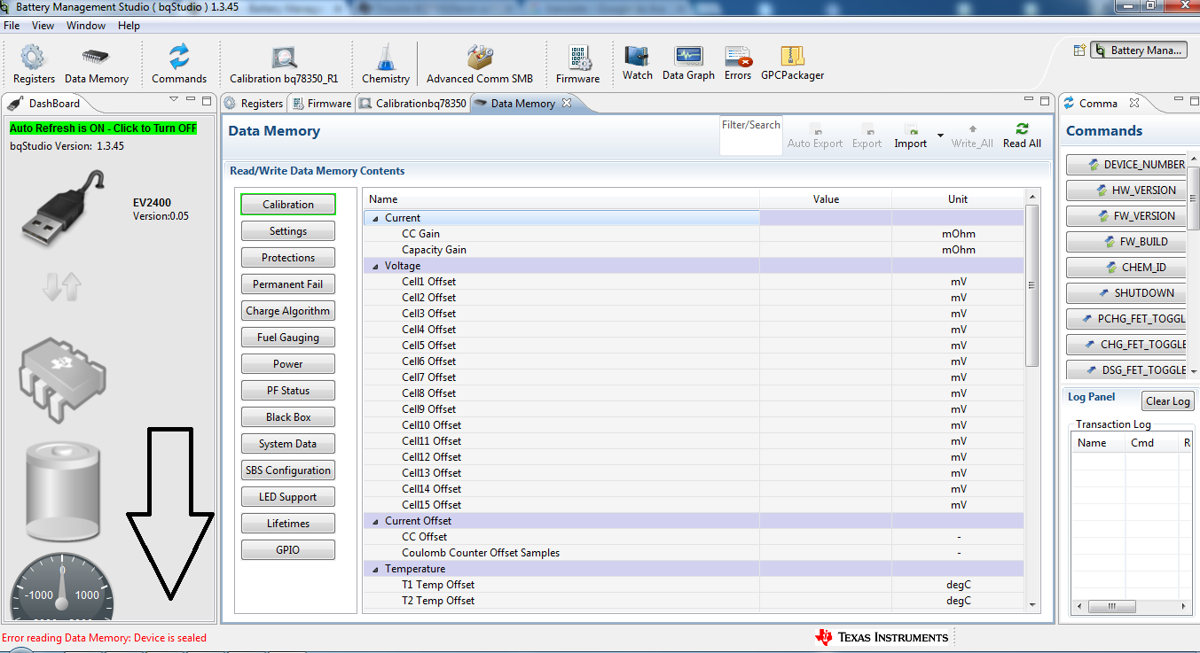
Task: Select the Coulomb Counter Offset Samples row
Action: (x=694, y=553)
